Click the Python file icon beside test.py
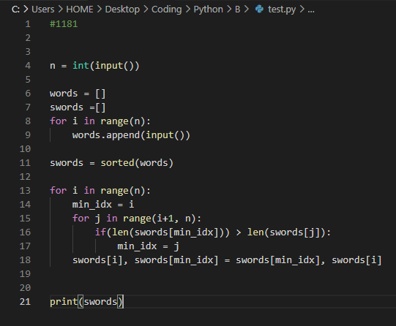 click(x=259, y=9)
